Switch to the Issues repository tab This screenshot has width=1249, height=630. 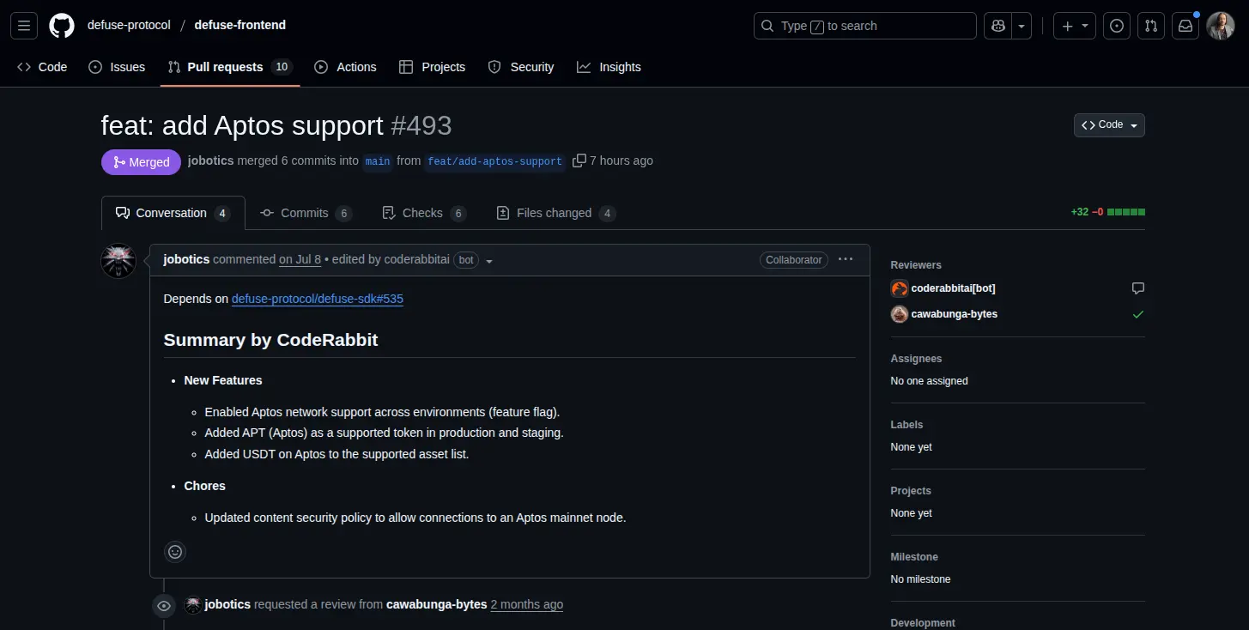[118, 67]
